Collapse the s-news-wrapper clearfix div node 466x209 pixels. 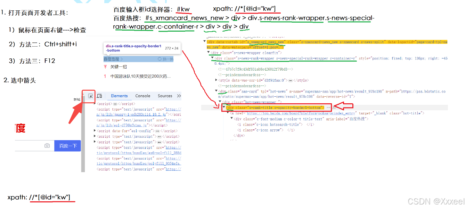click(x=209, y=53)
